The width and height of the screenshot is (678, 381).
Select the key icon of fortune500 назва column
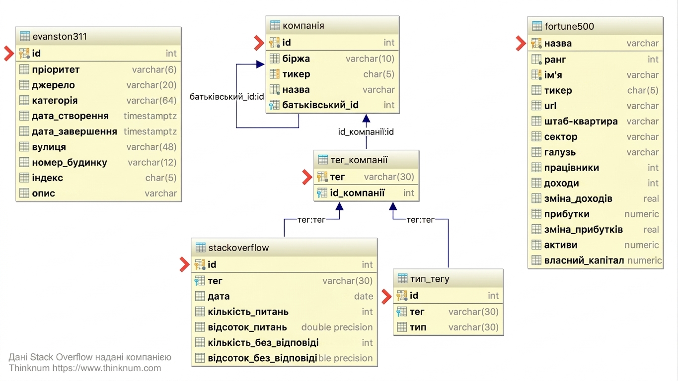pyautogui.click(x=536, y=43)
